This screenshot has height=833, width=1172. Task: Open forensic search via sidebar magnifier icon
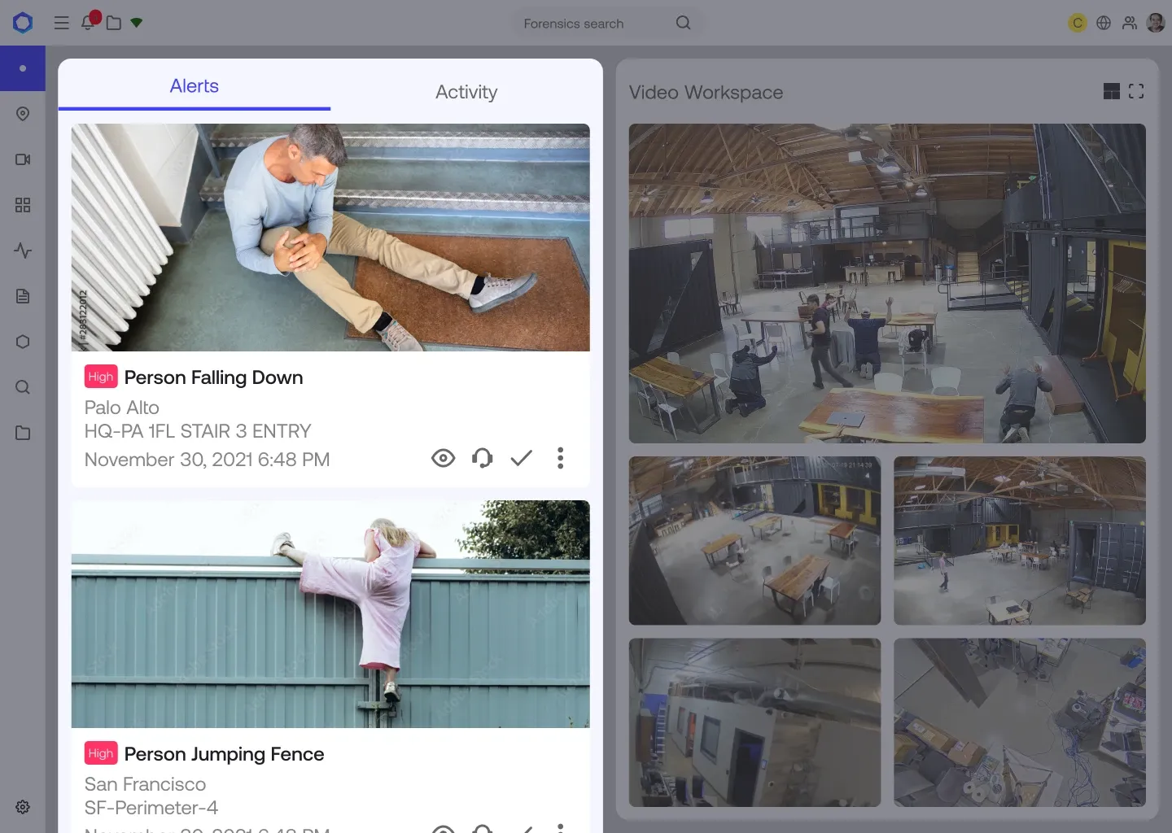(23, 387)
